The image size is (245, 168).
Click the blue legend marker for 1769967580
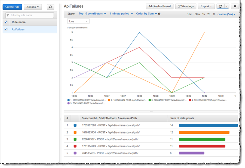68,100
